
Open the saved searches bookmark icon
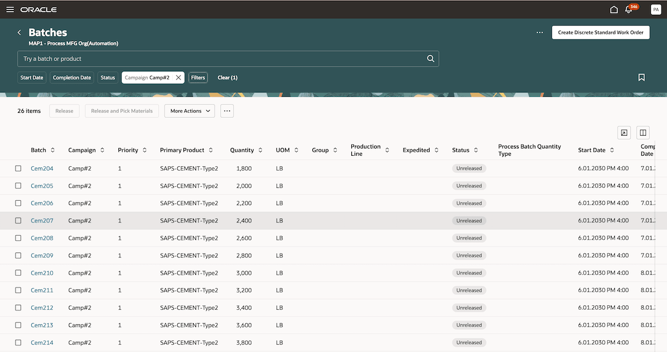pos(641,78)
